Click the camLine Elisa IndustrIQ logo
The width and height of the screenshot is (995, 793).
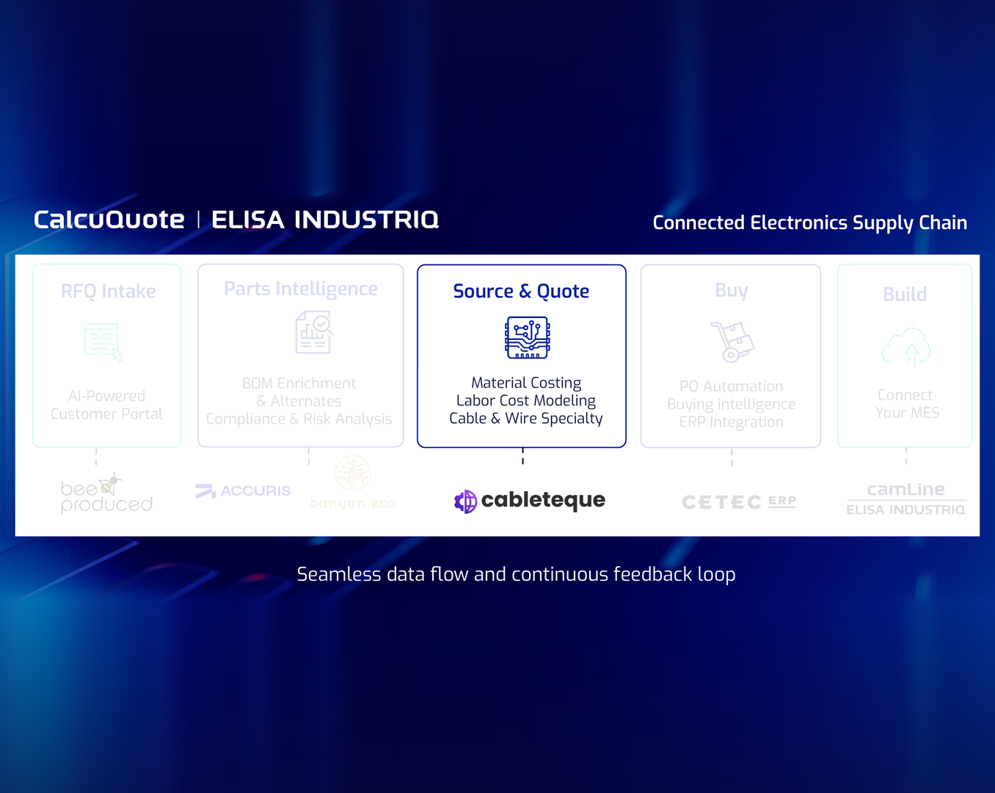tap(906, 499)
